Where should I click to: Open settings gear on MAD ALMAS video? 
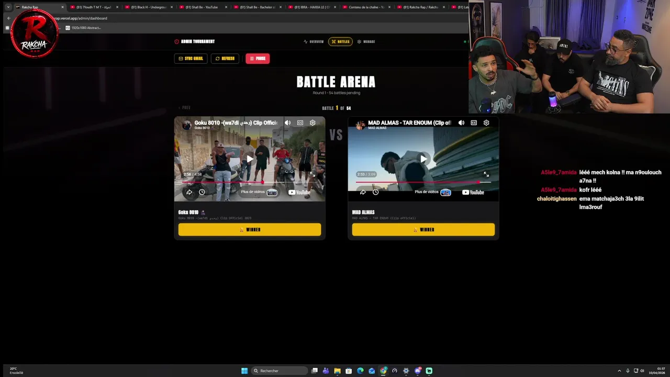click(486, 123)
